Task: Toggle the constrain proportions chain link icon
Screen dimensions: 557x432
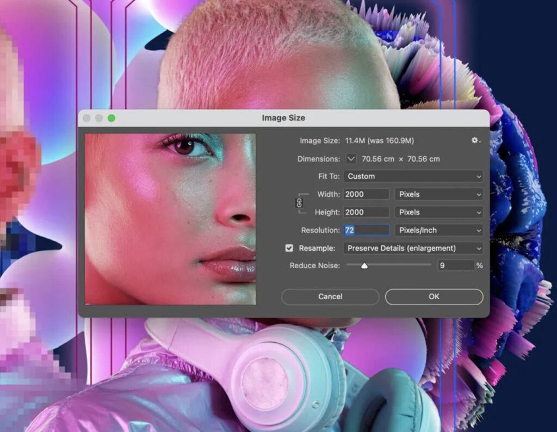Action: pyautogui.click(x=299, y=203)
